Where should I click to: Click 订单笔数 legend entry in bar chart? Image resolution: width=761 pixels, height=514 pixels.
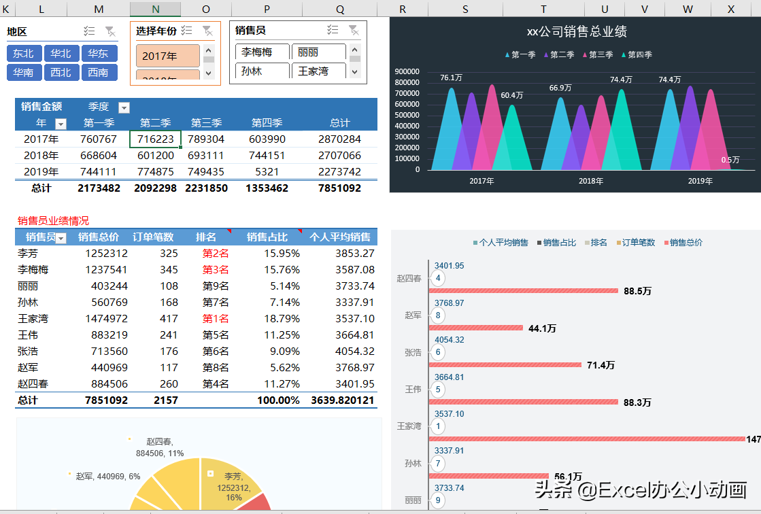(x=636, y=243)
